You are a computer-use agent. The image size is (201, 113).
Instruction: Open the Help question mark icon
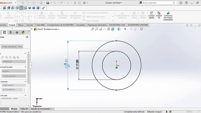click(186, 3)
